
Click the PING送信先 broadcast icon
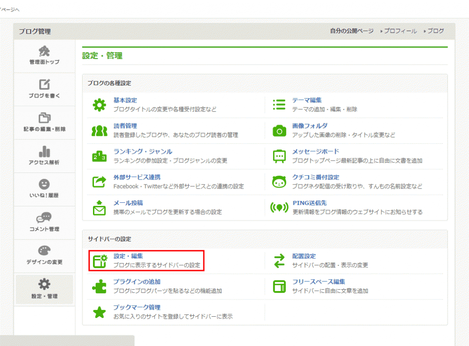coord(279,208)
